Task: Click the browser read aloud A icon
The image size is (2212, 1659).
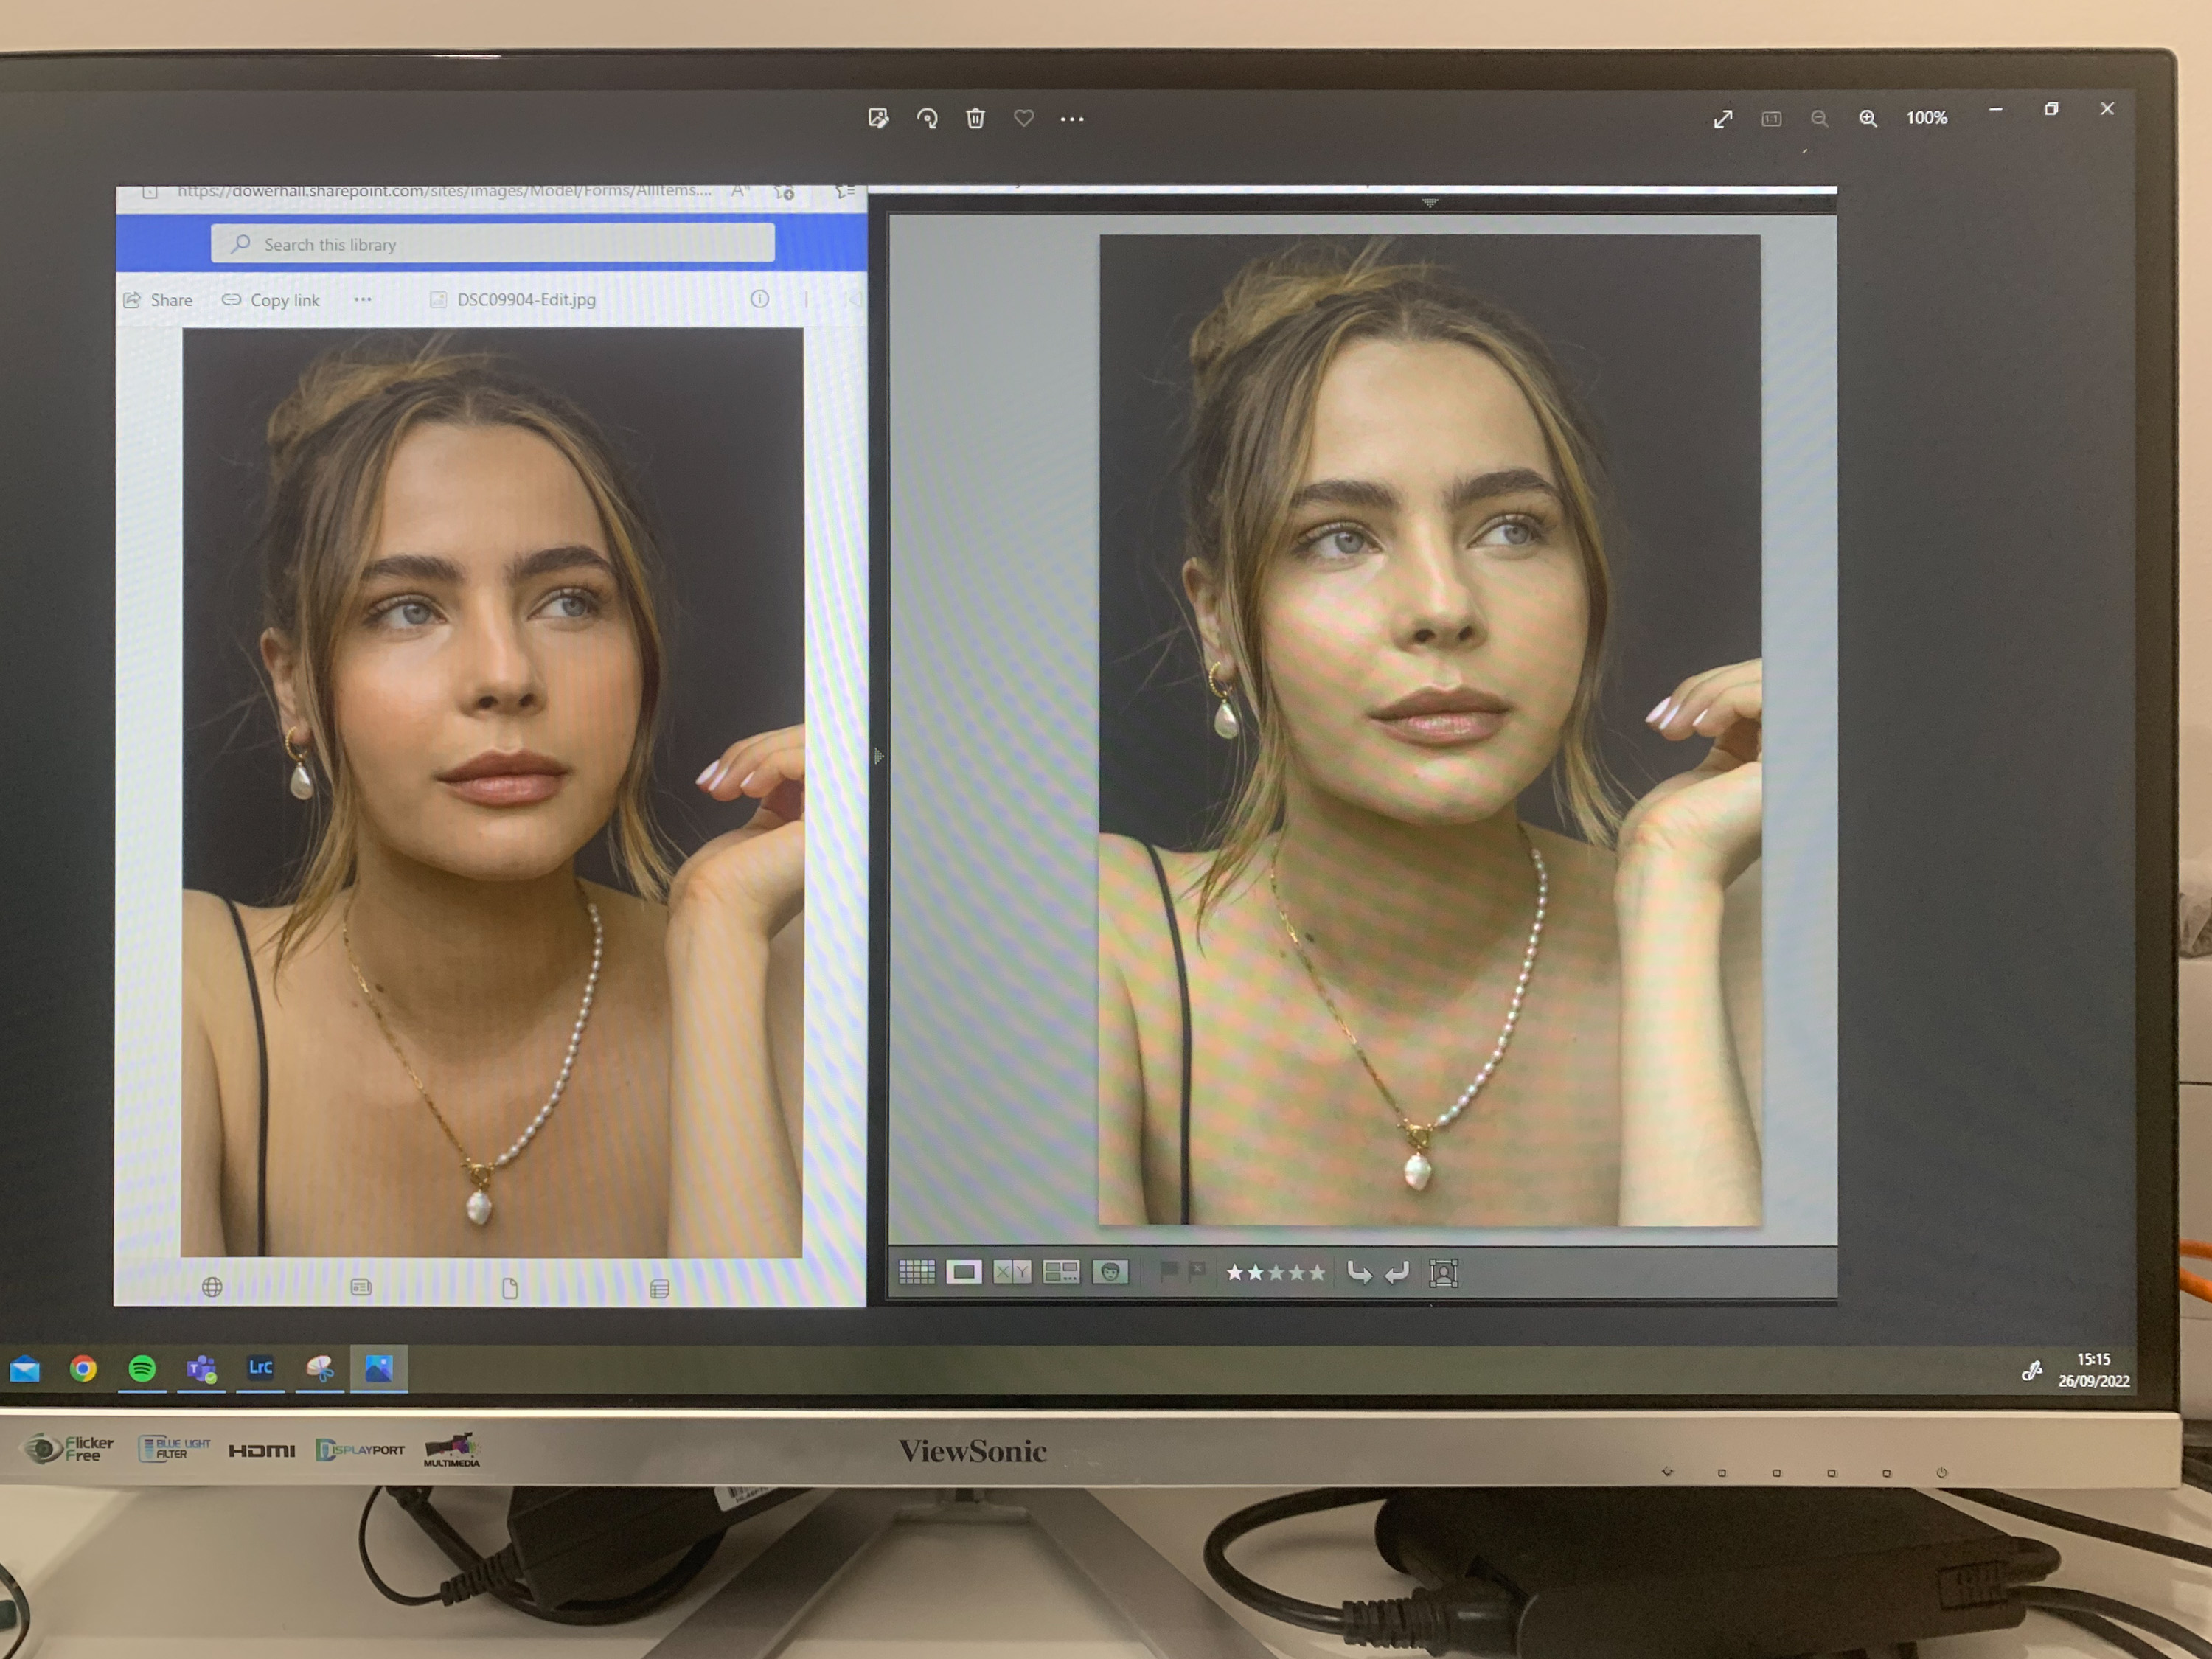Action: point(740,190)
